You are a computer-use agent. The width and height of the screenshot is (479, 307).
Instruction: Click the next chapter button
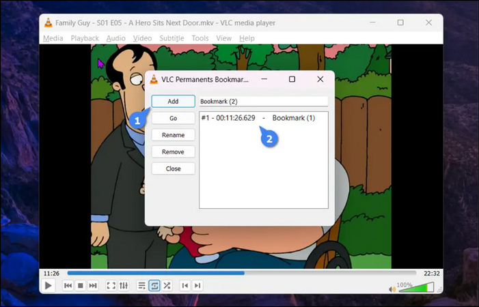coord(197,286)
